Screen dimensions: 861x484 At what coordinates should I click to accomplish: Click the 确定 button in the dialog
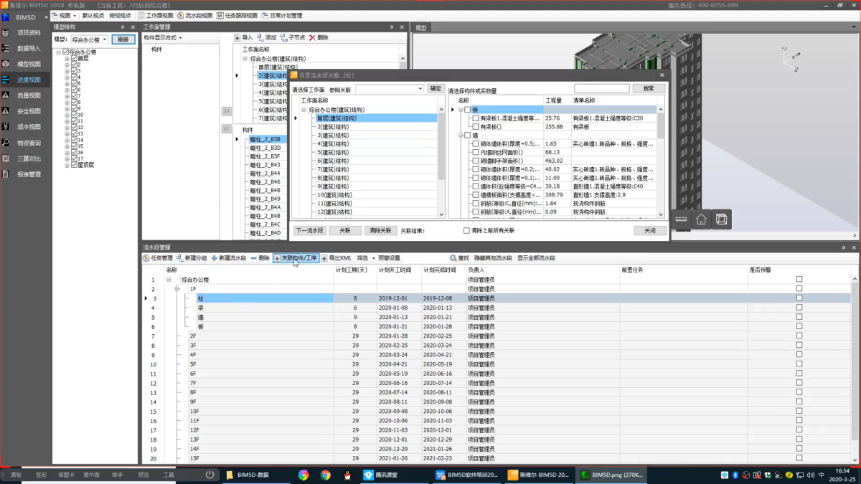436,89
